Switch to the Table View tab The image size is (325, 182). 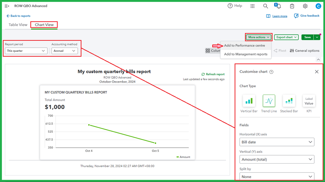[x=18, y=25]
